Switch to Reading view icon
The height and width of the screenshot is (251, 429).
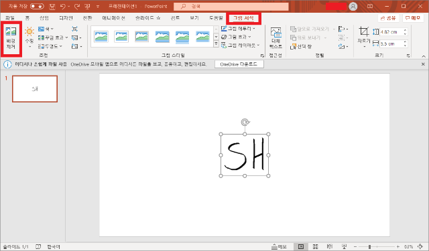[330, 246]
